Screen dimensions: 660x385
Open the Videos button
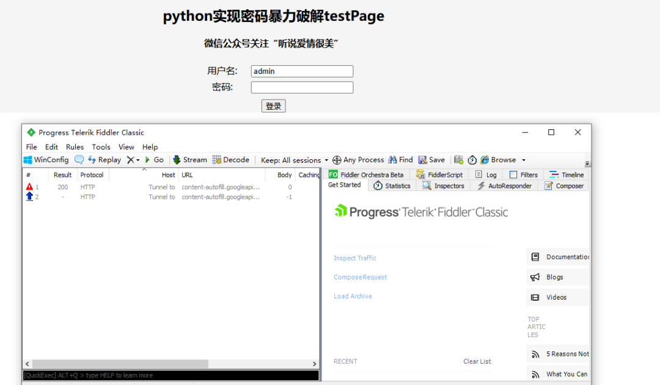click(x=558, y=297)
